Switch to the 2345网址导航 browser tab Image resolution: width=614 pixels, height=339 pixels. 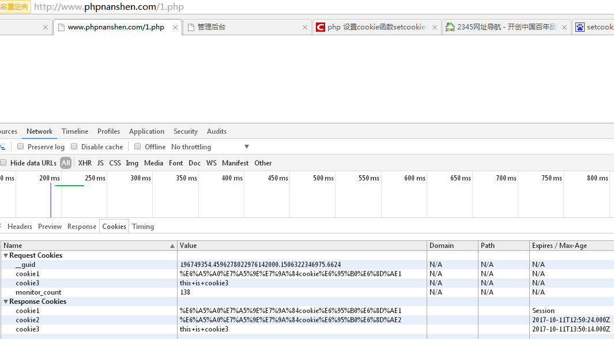506,27
